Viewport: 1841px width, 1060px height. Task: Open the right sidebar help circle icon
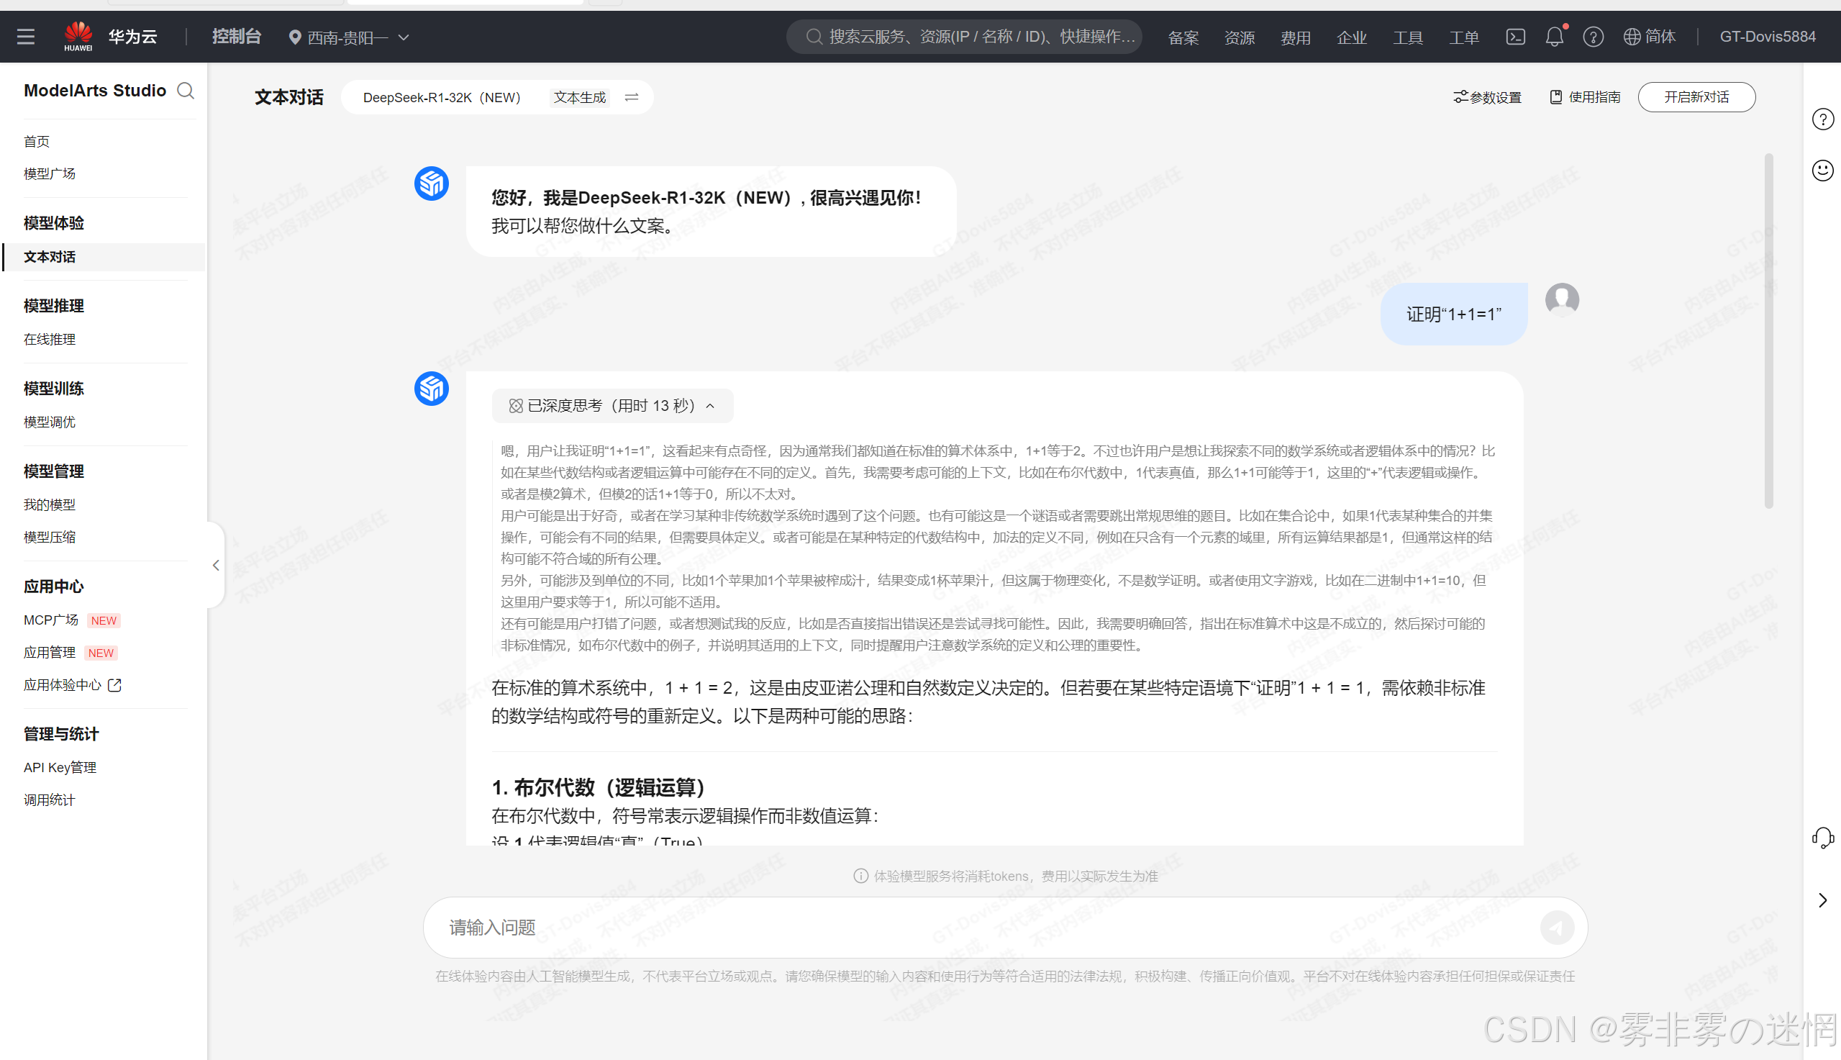point(1822,119)
